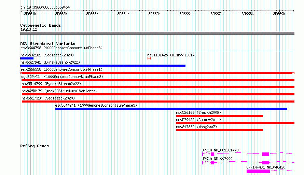
Task: Click the 35667k ruler tick label
Action: pos(217,14)
